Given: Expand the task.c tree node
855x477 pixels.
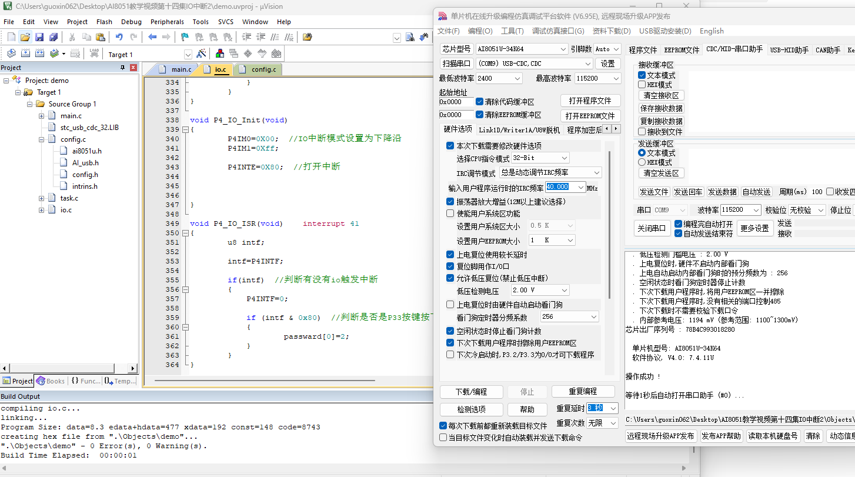Looking at the screenshot, I should (x=42, y=198).
